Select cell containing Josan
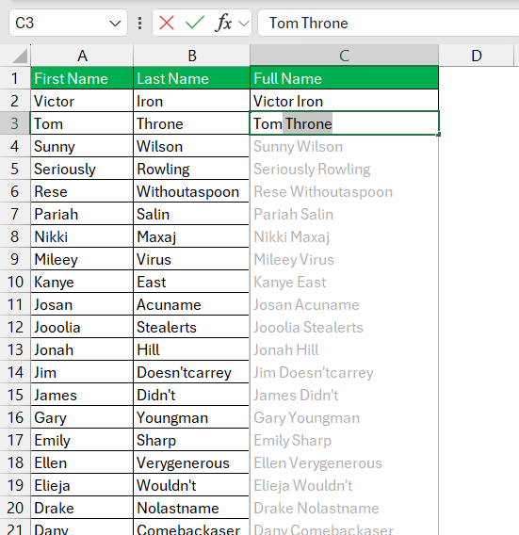The height and width of the screenshot is (535, 519). (x=82, y=304)
